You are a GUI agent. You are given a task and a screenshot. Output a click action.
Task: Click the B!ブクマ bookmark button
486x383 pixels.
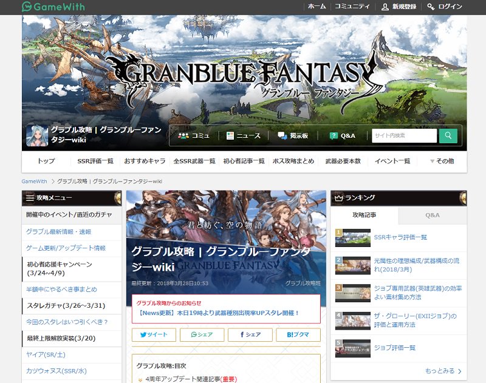coord(298,334)
